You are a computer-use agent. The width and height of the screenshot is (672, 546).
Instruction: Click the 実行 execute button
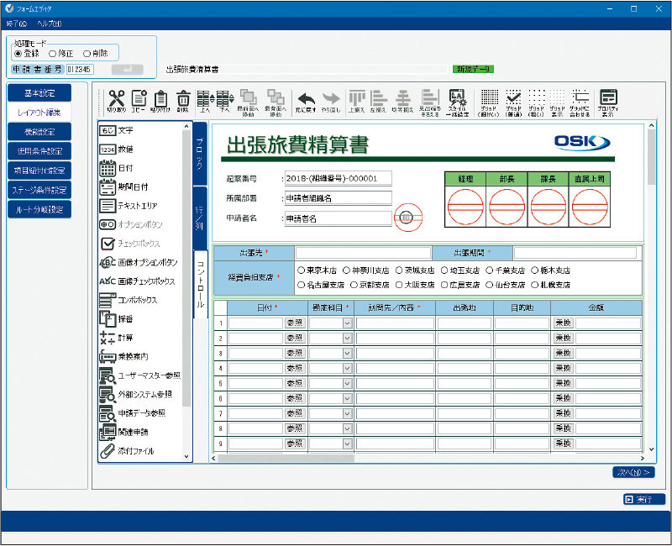[x=644, y=499]
